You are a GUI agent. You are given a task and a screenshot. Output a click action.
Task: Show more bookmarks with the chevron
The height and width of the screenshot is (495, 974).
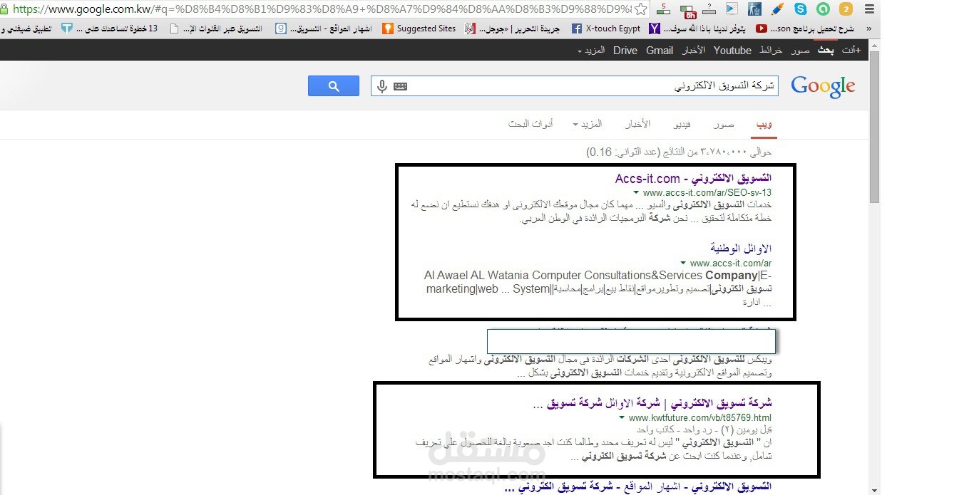pyautogui.click(x=868, y=29)
